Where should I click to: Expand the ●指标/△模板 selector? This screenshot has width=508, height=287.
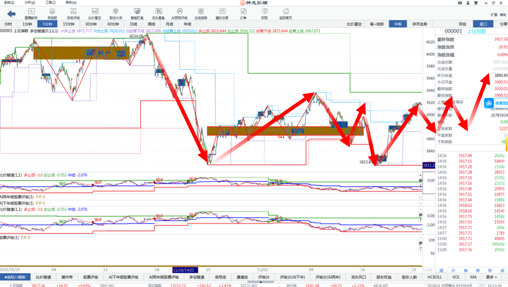15,277
